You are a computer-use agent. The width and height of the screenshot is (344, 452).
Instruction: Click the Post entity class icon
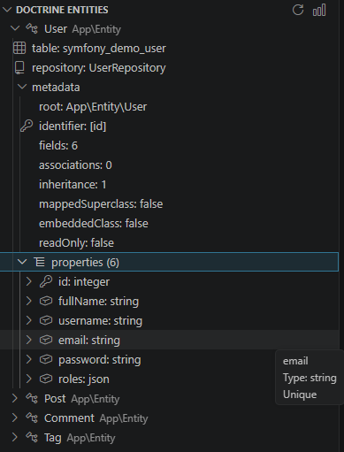(x=32, y=398)
